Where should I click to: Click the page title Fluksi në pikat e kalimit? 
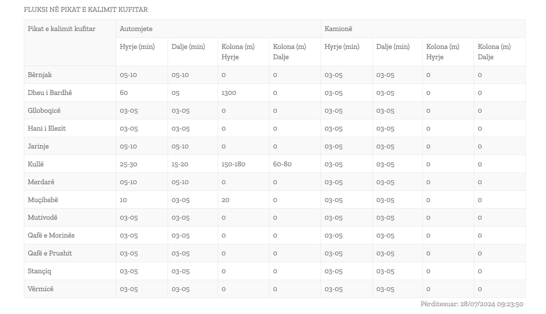pos(86,10)
